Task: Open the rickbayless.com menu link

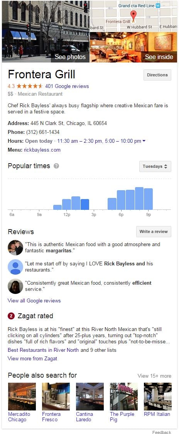Action: (x=42, y=150)
